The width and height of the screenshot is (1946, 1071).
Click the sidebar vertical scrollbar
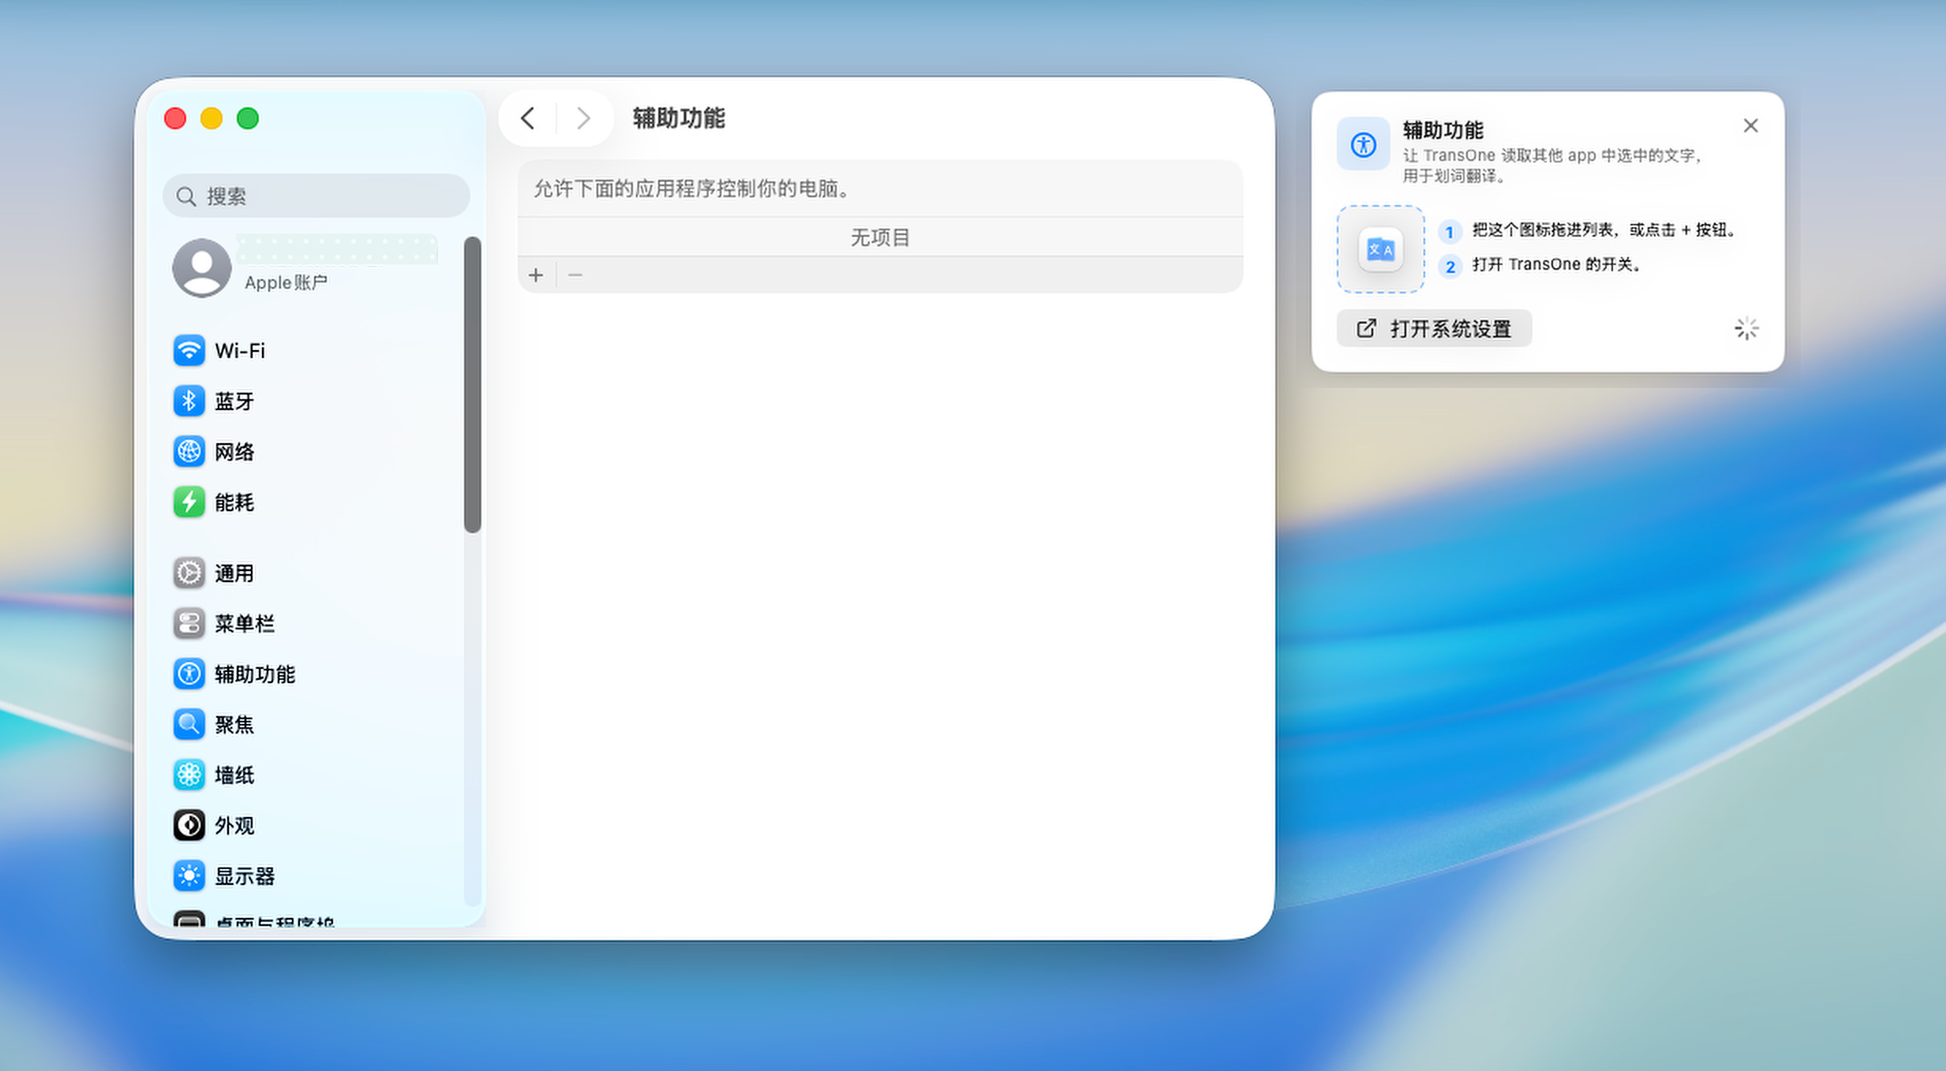tap(472, 385)
